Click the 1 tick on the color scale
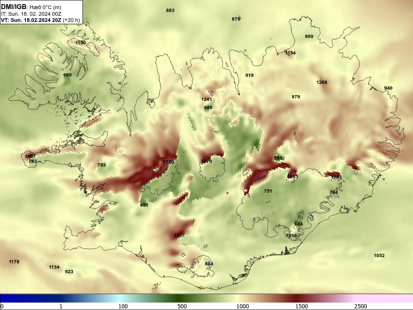Image resolution: width=413 pixels, height=310 pixels. [x=61, y=306]
